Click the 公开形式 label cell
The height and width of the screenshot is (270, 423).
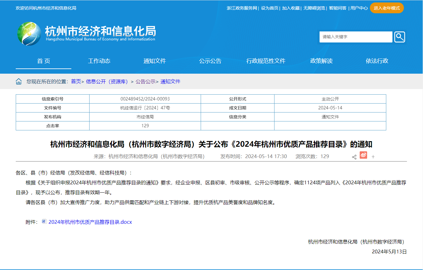[x=237, y=99]
